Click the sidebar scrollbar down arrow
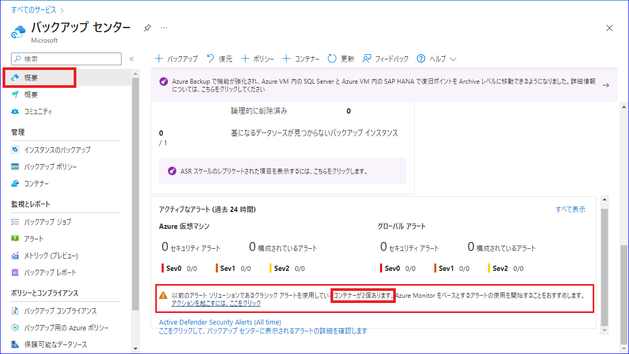The image size is (629, 354). [x=135, y=348]
